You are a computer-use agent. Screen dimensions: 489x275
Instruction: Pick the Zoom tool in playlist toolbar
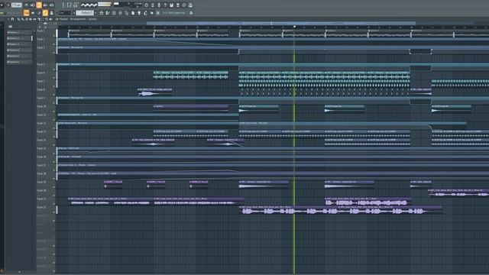pyautogui.click(x=47, y=19)
